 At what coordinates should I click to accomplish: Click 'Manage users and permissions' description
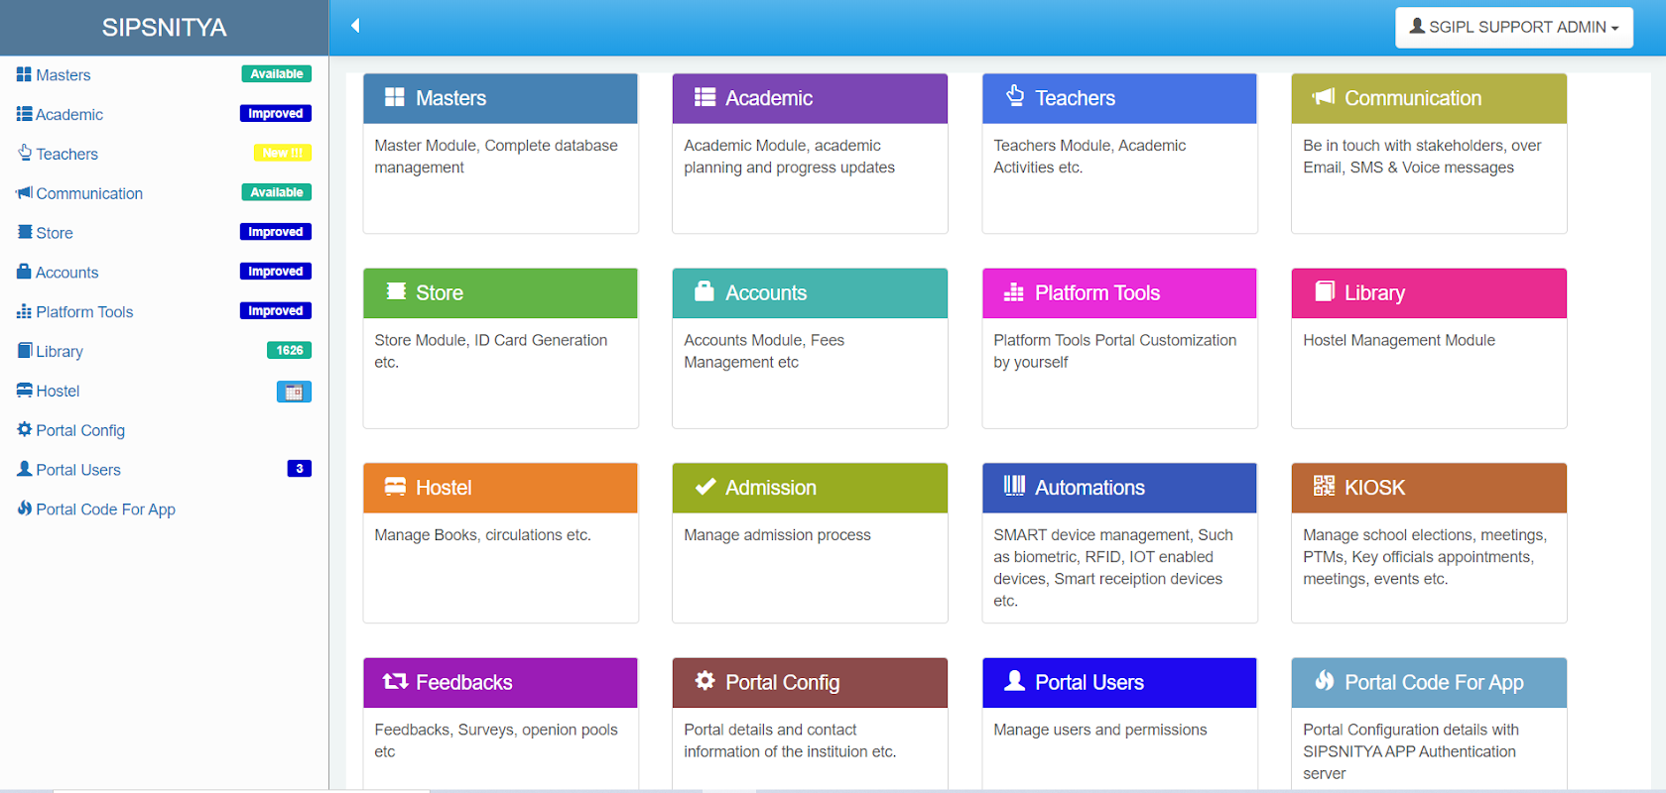[x=1100, y=730]
